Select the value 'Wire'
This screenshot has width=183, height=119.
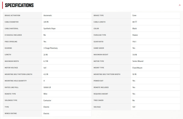[x=45, y=94]
